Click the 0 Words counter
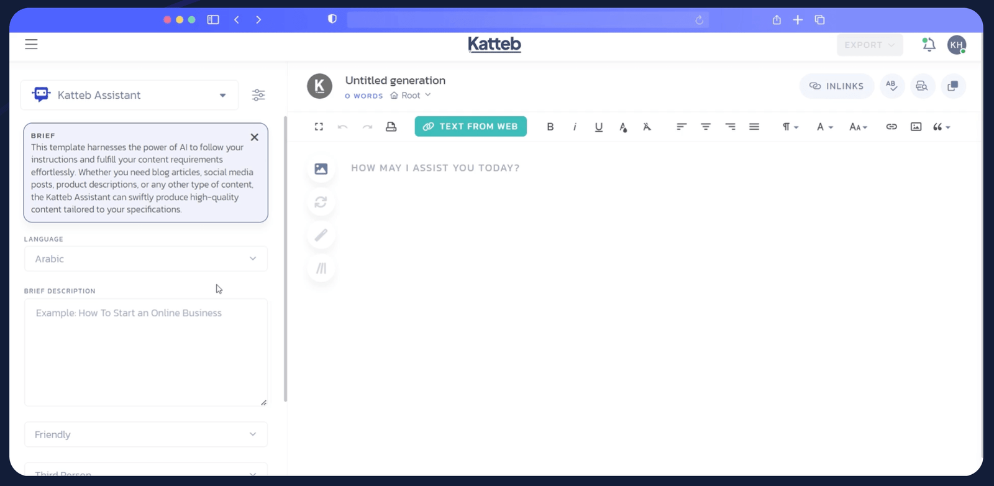Viewport: 994px width, 486px height. (364, 96)
